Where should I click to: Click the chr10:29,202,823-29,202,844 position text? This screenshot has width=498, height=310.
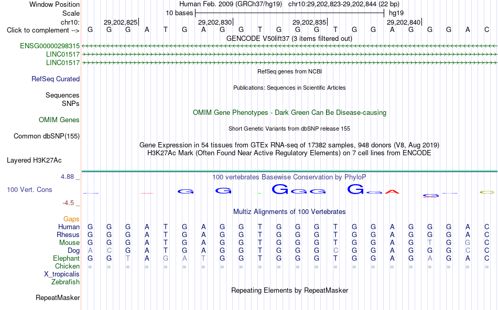(344, 4)
